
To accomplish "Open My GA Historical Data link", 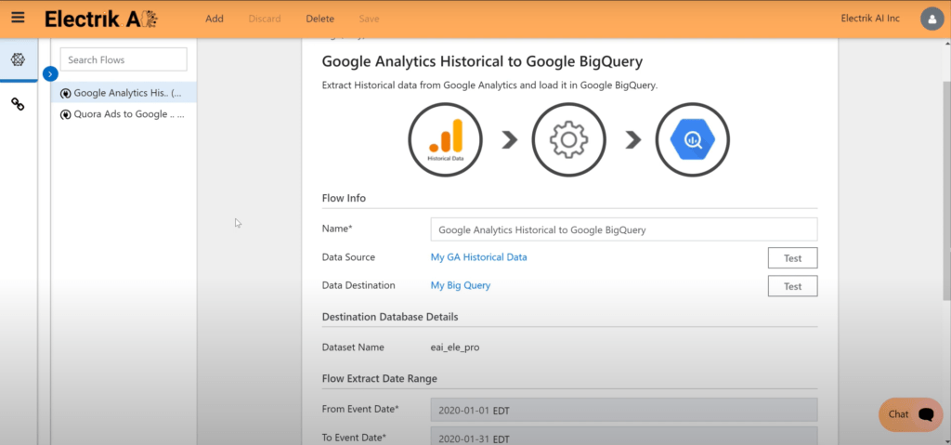I will [x=478, y=256].
